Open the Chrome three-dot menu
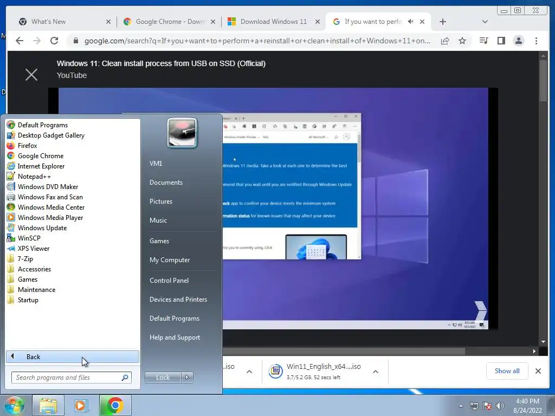Viewport: 555px width, 416px height. 536,41
